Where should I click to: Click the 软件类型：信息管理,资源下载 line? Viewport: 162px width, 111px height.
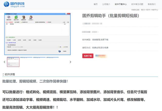pyautogui.click(x=95, y=40)
